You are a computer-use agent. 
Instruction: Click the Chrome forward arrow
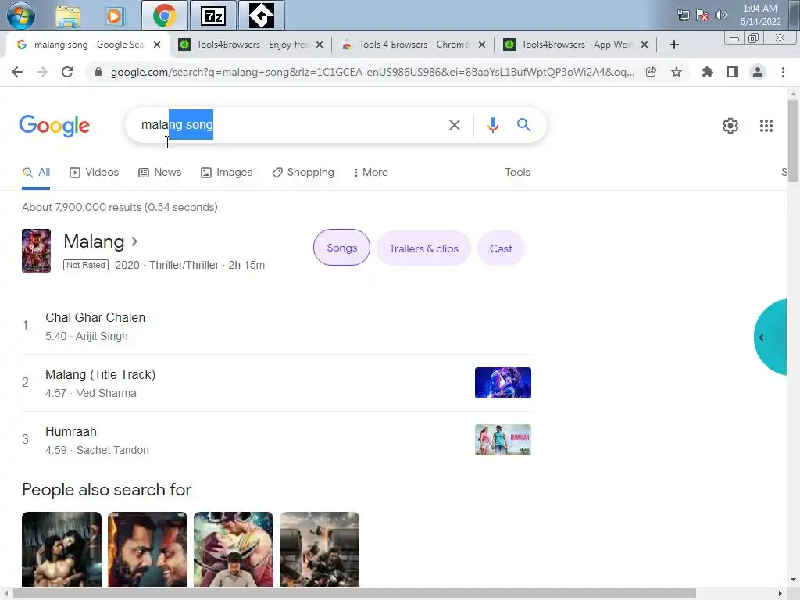point(42,72)
